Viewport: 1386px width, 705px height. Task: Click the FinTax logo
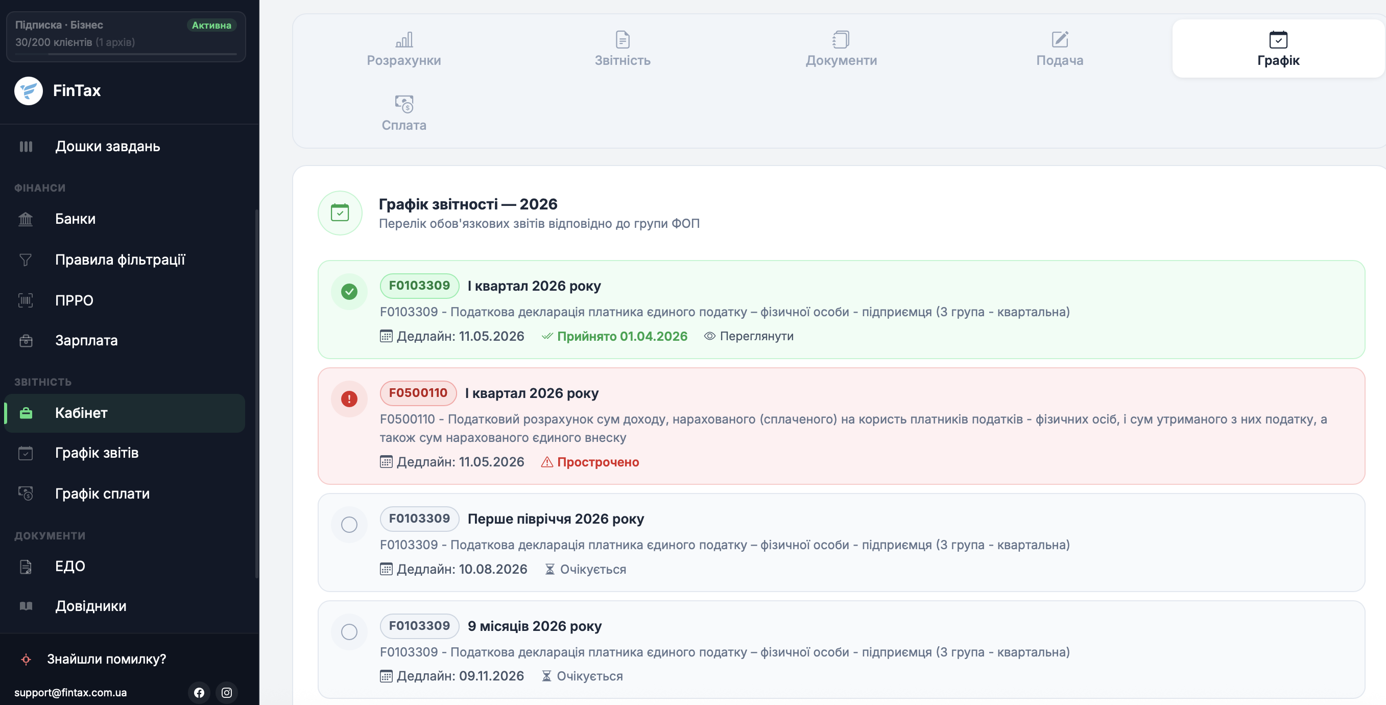[x=29, y=90]
